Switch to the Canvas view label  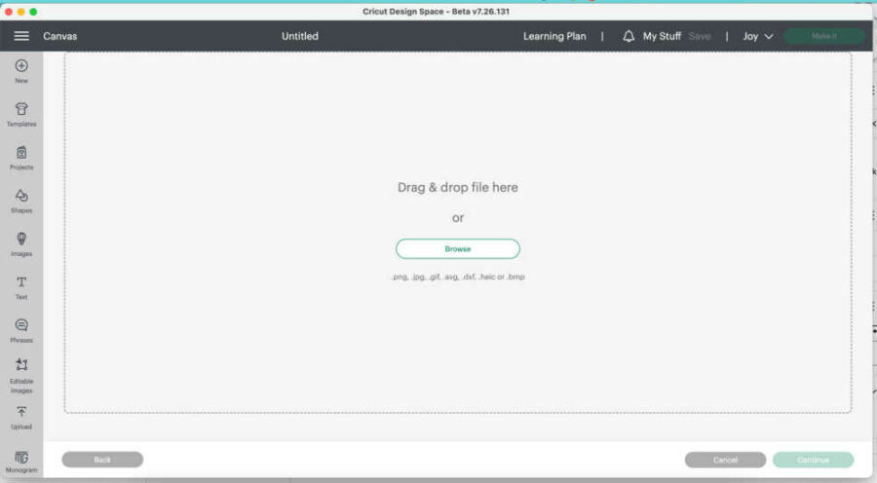point(60,36)
